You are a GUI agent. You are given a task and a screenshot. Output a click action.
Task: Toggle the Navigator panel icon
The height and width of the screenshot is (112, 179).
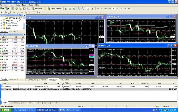click(x=20, y=9)
